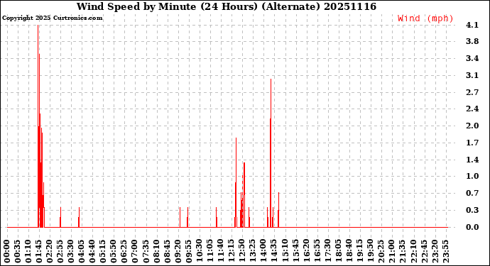
Task: Click the 09:55 time axis label
Action: [188, 252]
